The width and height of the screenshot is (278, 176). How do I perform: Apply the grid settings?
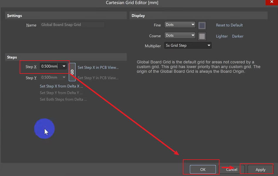260,170
